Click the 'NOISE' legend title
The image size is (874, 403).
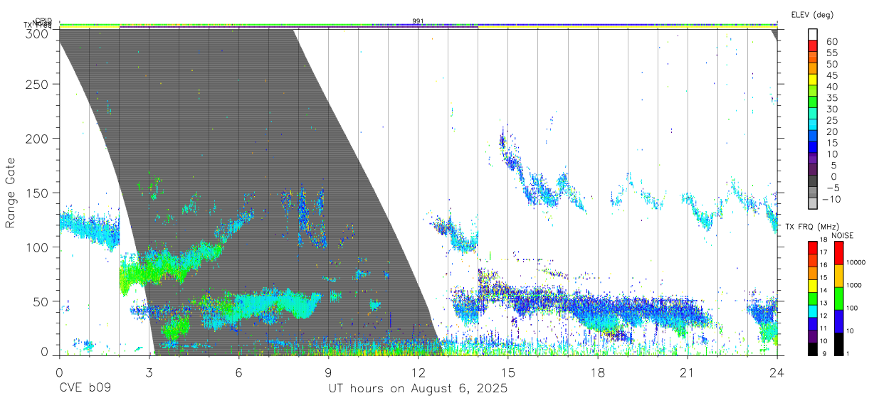[842, 235]
